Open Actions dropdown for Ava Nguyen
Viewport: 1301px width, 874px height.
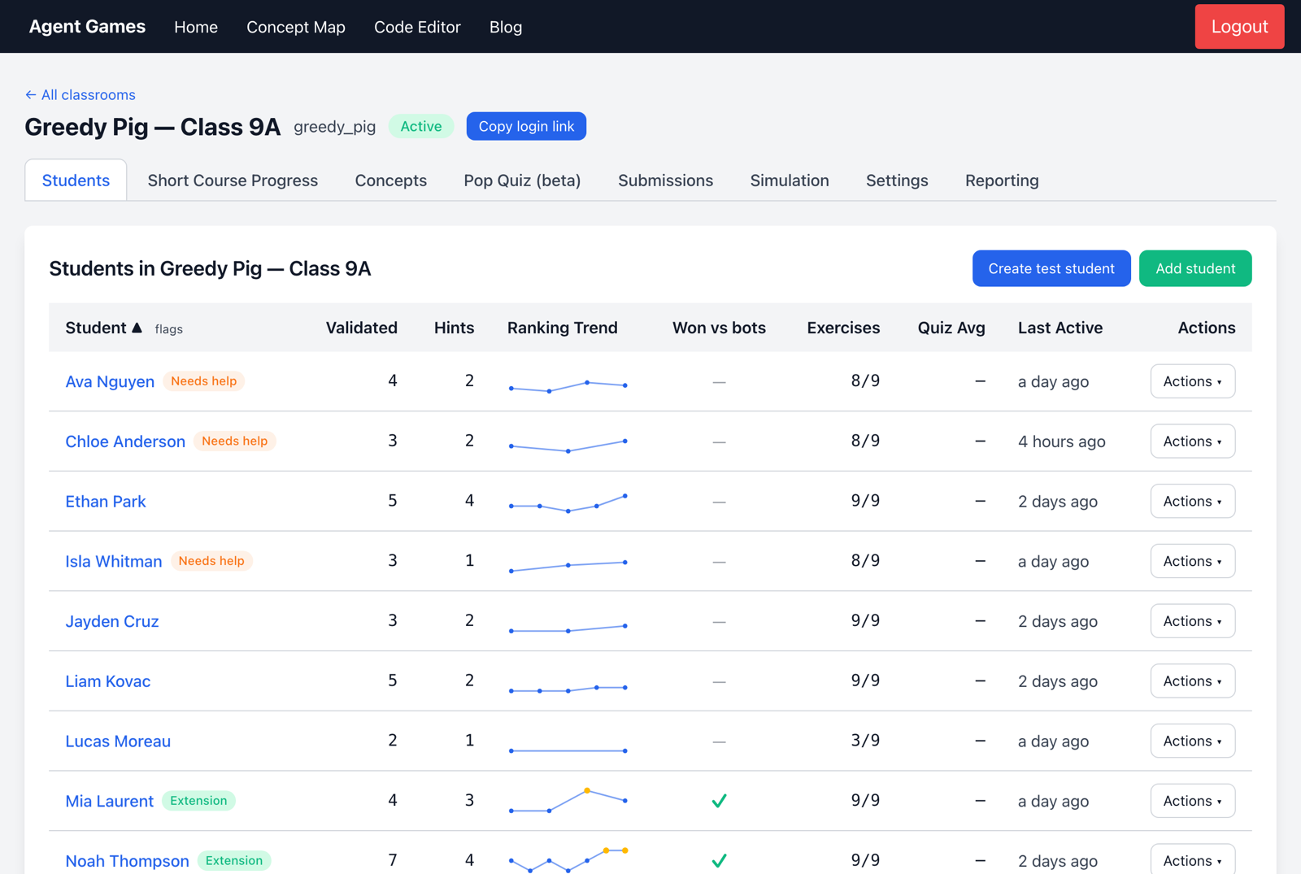pos(1193,381)
